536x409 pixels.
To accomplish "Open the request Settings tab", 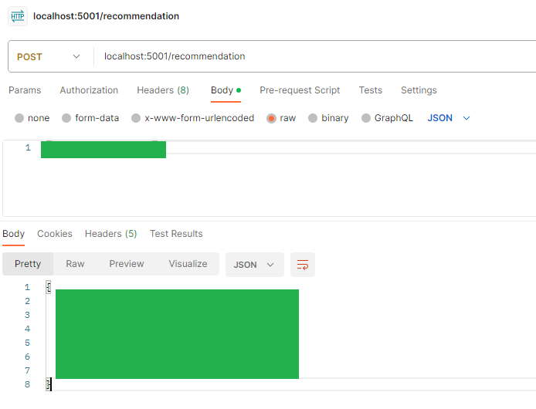I will click(x=419, y=90).
